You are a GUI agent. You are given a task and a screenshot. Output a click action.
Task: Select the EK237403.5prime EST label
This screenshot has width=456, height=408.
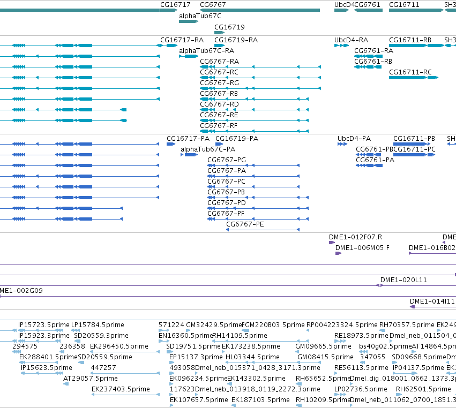click(121, 389)
